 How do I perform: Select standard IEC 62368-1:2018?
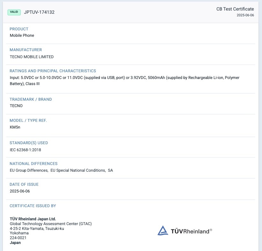[26, 150]
